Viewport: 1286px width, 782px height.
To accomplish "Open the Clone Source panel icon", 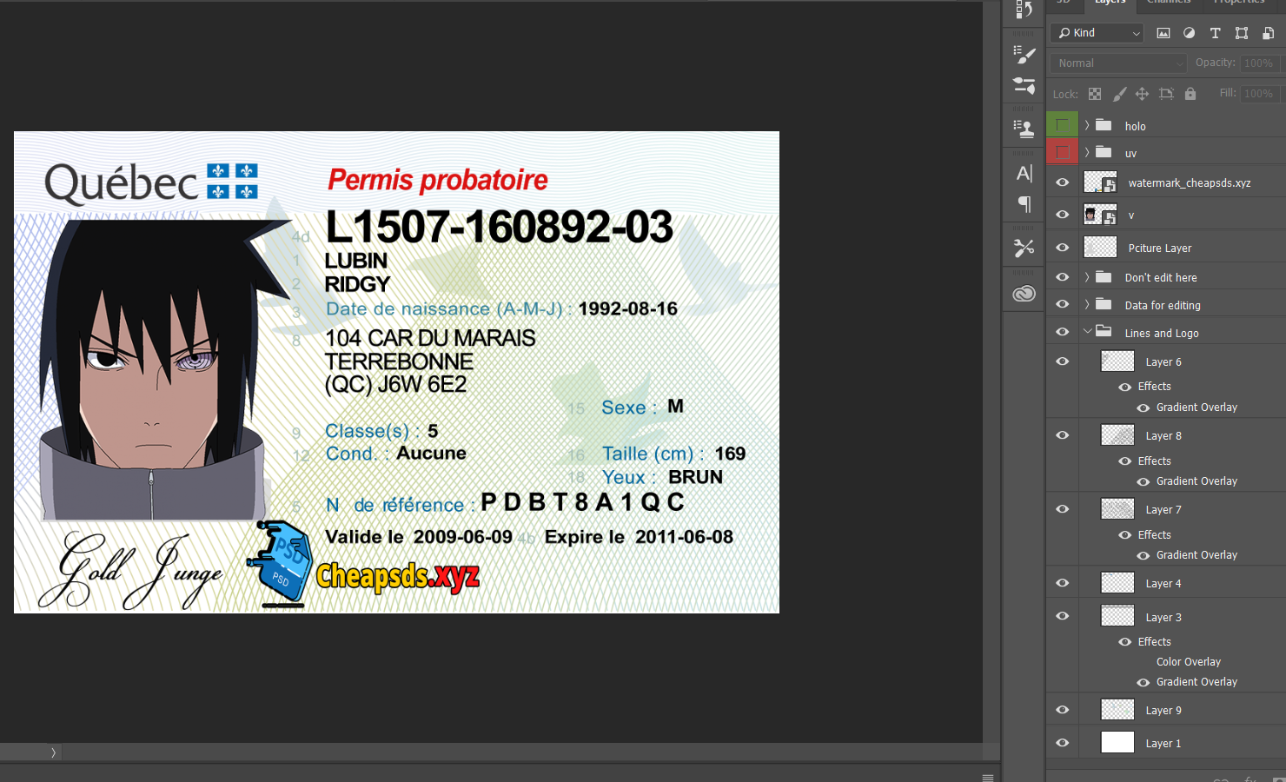I will [1024, 129].
